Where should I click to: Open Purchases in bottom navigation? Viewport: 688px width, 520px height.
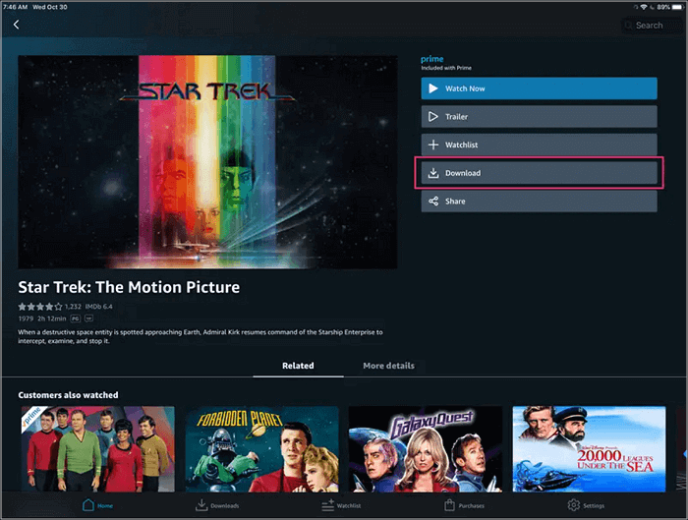coord(464,505)
